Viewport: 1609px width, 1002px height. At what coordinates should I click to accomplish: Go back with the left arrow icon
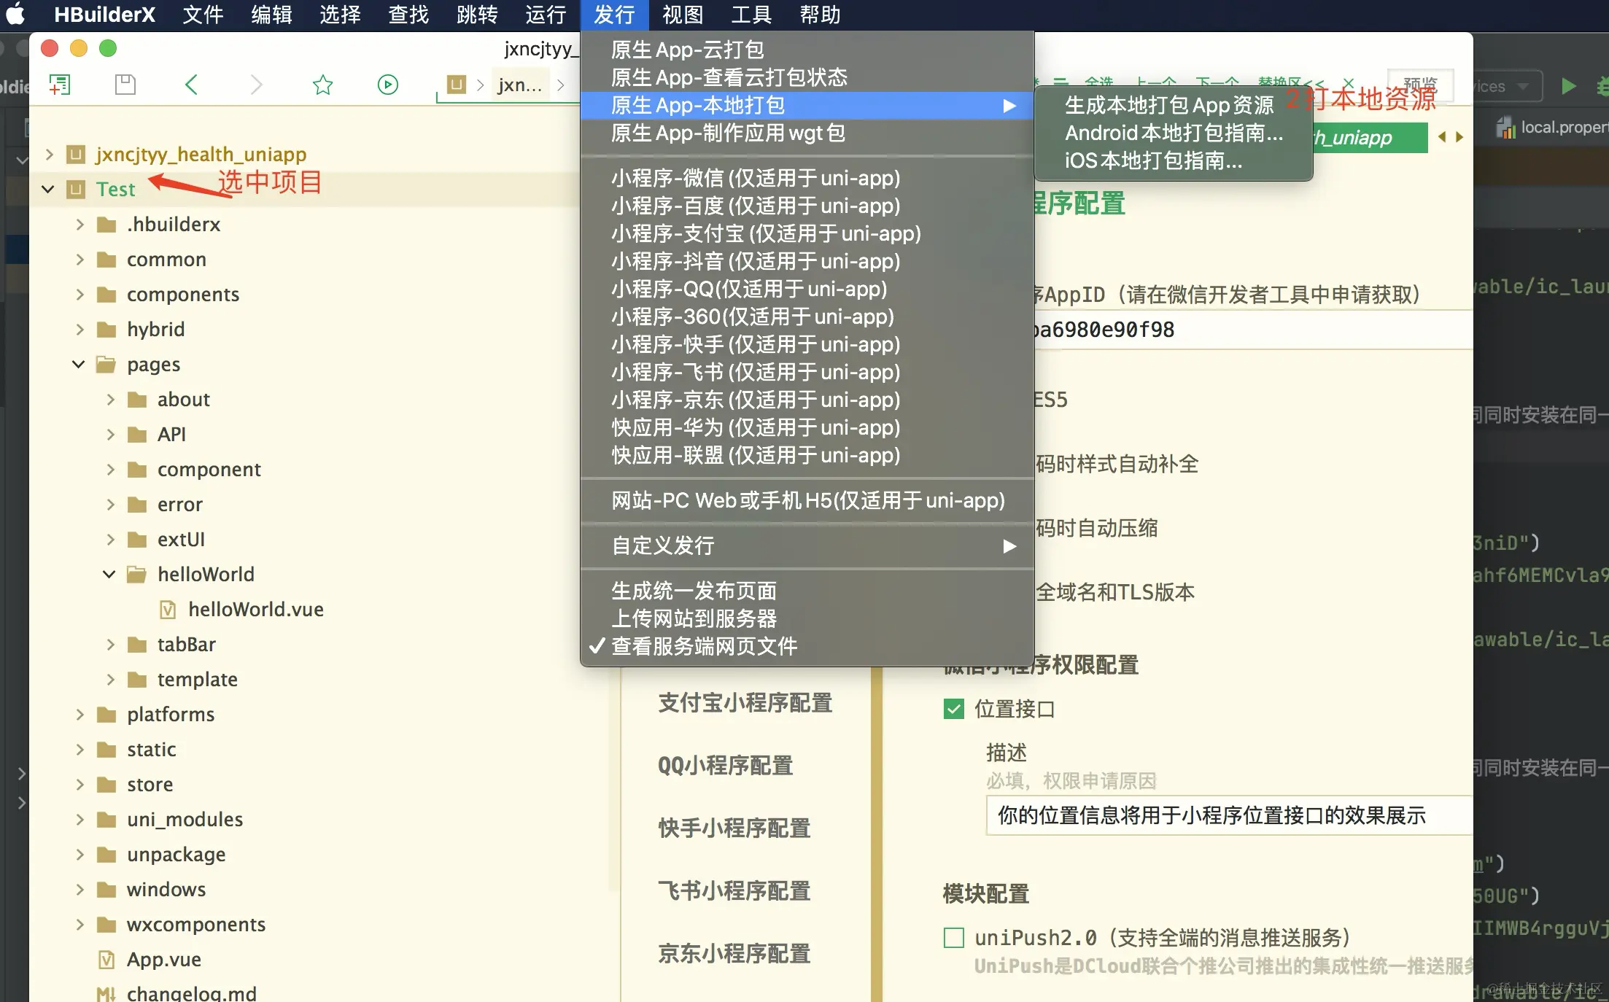point(191,85)
